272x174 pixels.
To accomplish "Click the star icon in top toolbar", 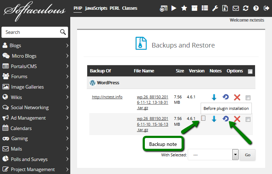I will pos(184,8).
